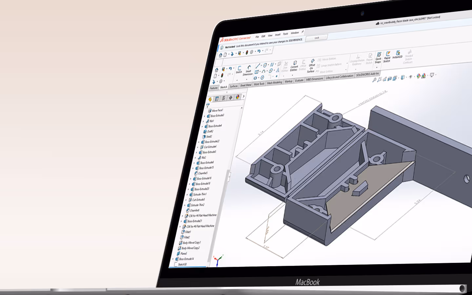
Task: Open the Edit Appearance color ball icon
Action: tap(419, 76)
